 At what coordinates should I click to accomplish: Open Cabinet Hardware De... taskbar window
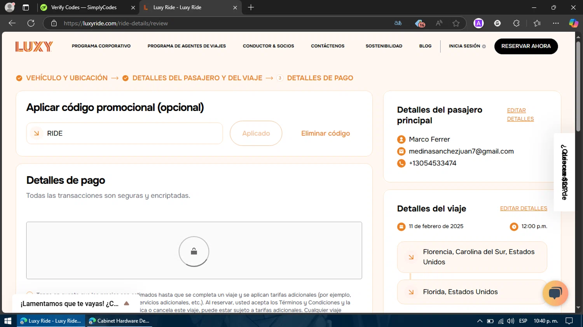point(119,321)
